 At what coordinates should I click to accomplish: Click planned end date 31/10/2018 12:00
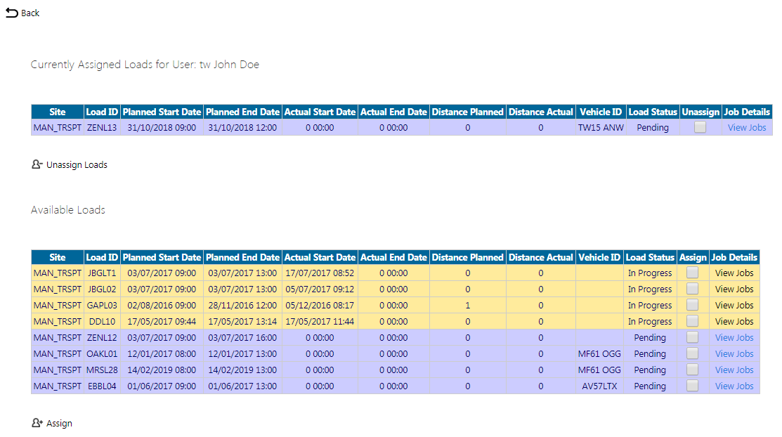click(242, 128)
